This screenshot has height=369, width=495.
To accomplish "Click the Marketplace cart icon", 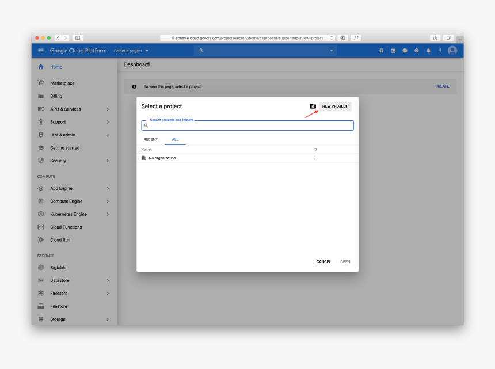I will coord(41,83).
